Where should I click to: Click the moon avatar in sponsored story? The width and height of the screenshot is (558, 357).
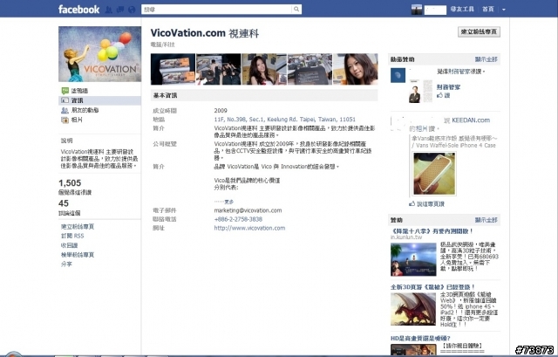(x=398, y=76)
